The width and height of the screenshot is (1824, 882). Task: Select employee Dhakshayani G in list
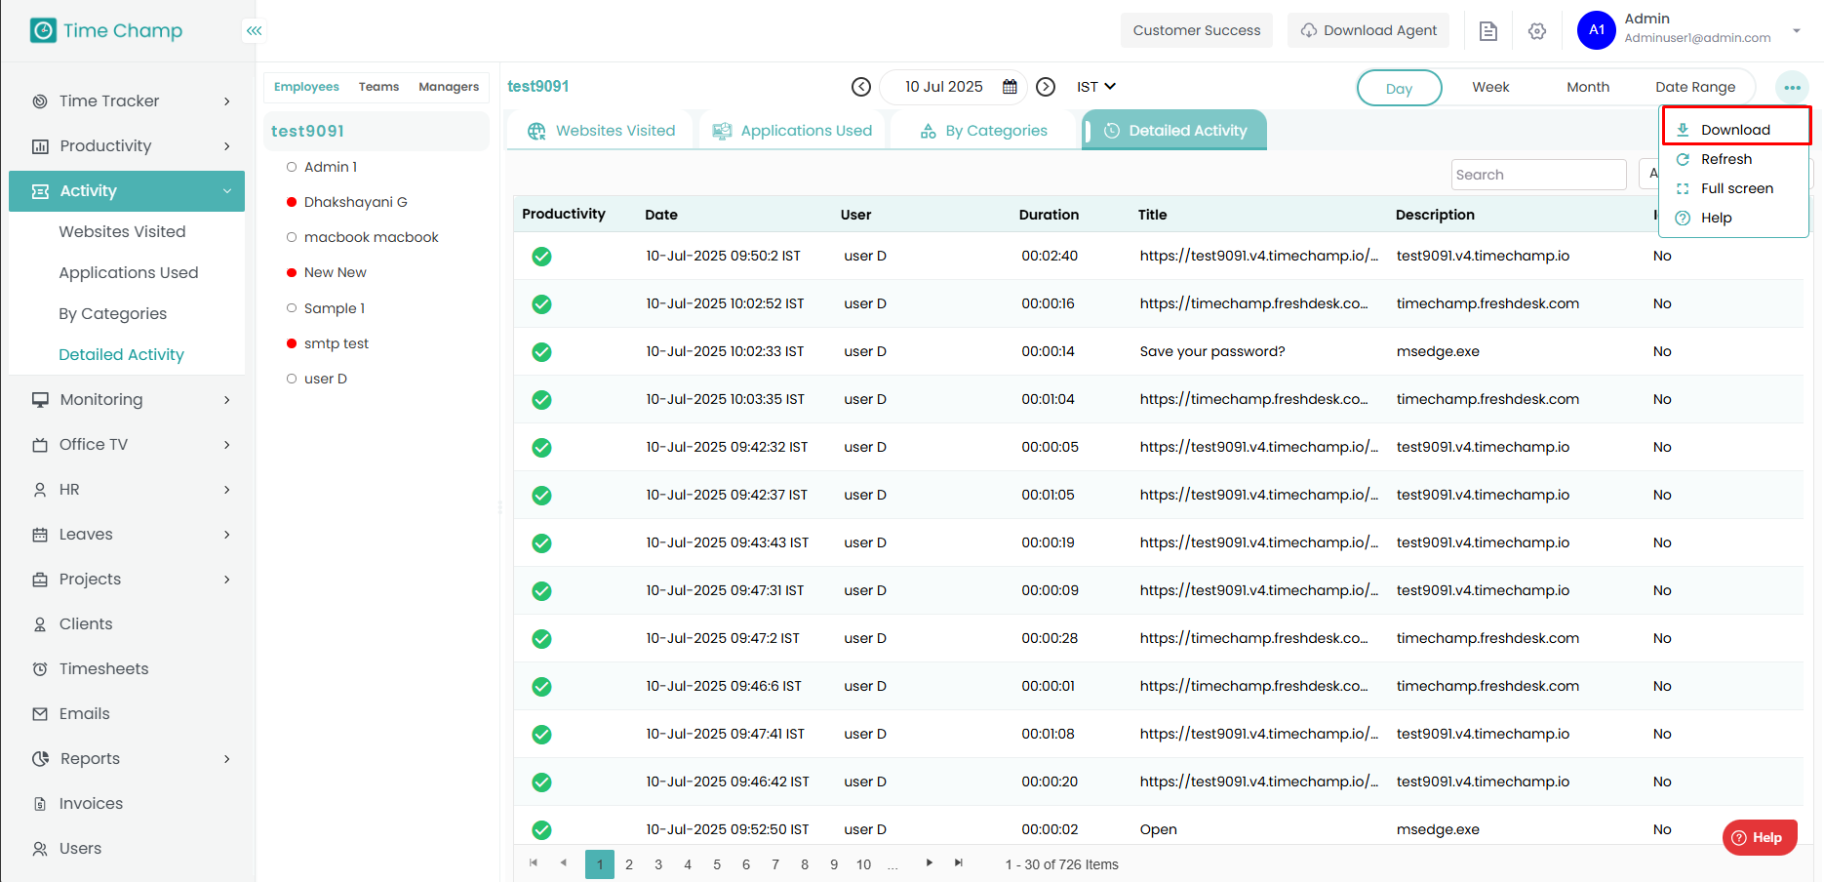[355, 202]
